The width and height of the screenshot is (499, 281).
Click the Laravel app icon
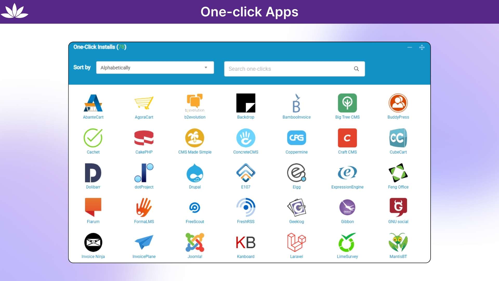tap(296, 242)
